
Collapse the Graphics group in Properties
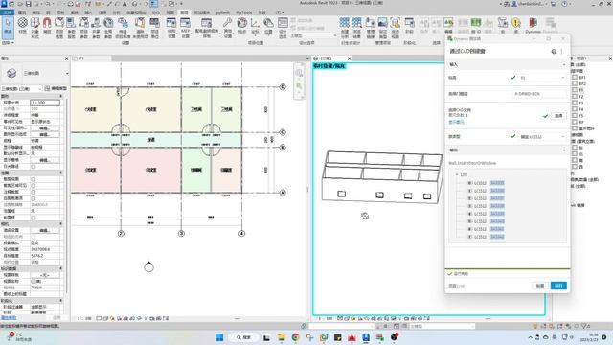(60, 96)
